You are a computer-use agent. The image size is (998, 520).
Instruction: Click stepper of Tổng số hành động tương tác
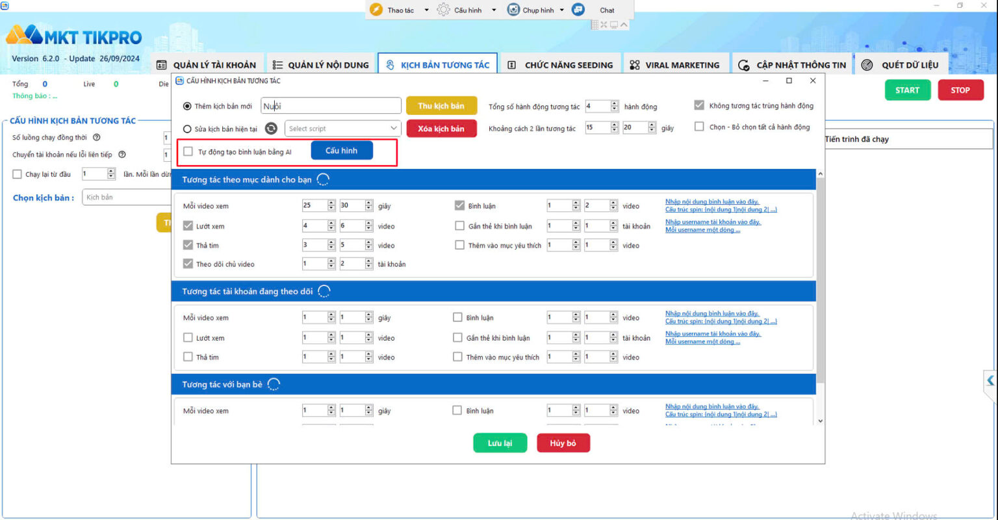615,107
